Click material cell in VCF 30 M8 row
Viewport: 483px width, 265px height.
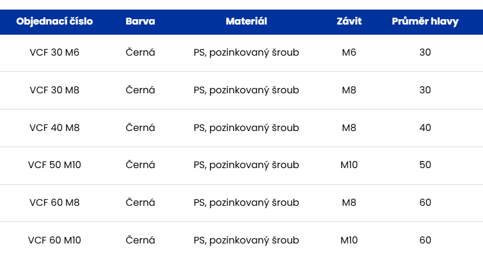click(246, 90)
